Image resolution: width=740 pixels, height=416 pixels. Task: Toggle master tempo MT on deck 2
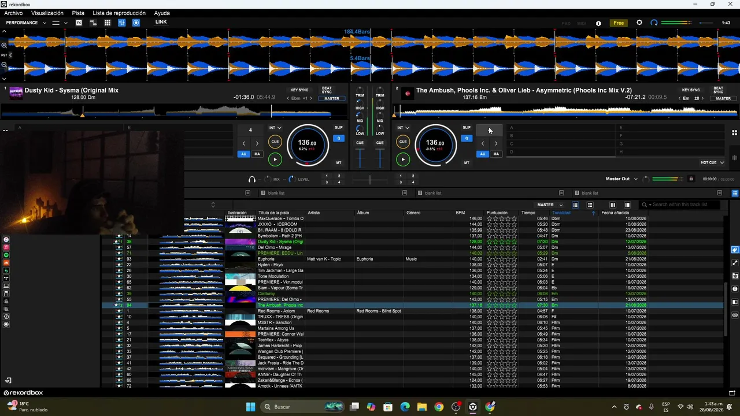(467, 163)
